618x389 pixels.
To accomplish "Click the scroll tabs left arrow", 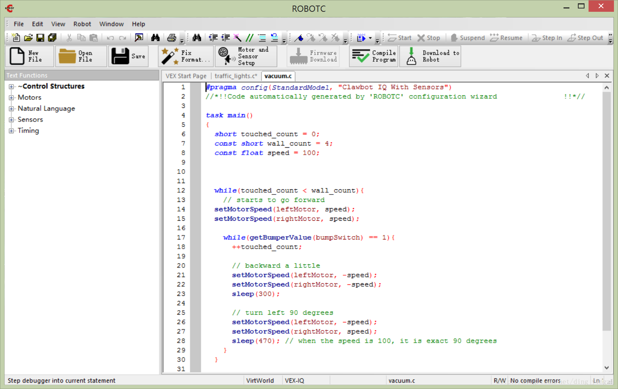I will tap(587, 76).
